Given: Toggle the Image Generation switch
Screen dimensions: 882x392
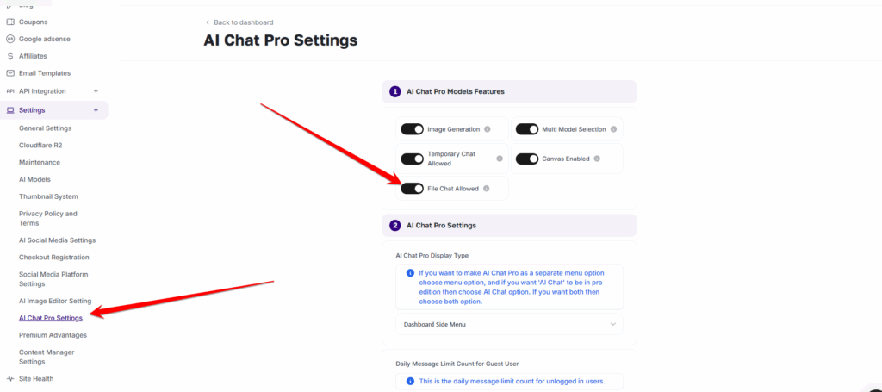Looking at the screenshot, I should point(413,129).
